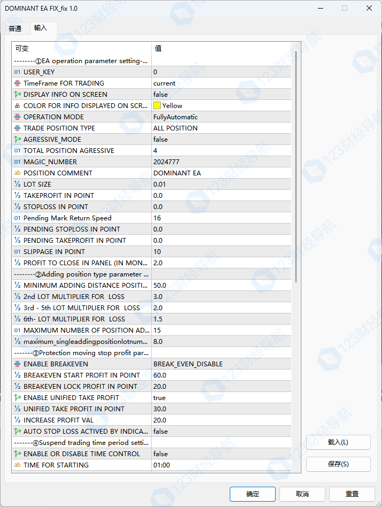This screenshot has height=507, width=382.
Task: Click double icon beside PROFIT TO CLOSE IN PANEL
Action: [18, 263]
